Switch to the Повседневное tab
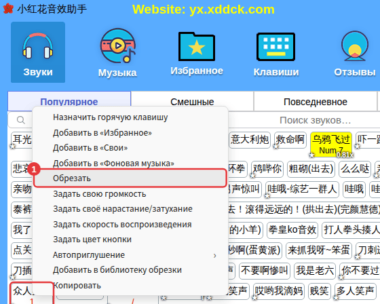 316,102
